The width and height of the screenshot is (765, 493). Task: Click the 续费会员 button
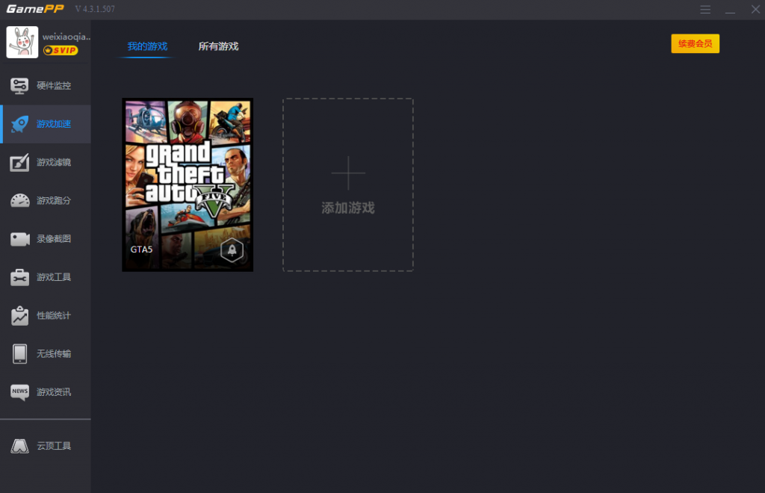pyautogui.click(x=695, y=43)
